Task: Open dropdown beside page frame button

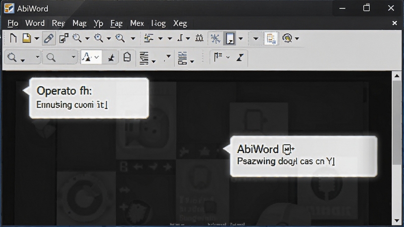Action: [240, 39]
